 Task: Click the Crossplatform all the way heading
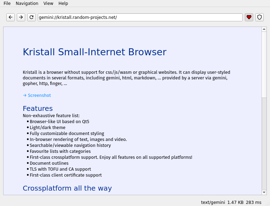[x=67, y=188]
